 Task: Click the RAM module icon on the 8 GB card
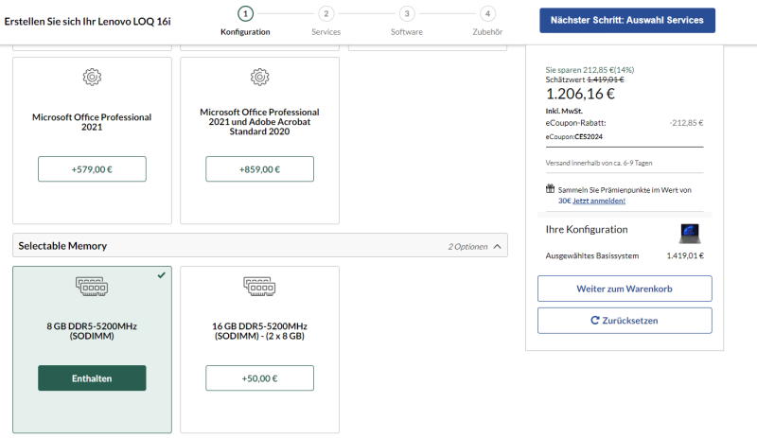pyautogui.click(x=92, y=287)
